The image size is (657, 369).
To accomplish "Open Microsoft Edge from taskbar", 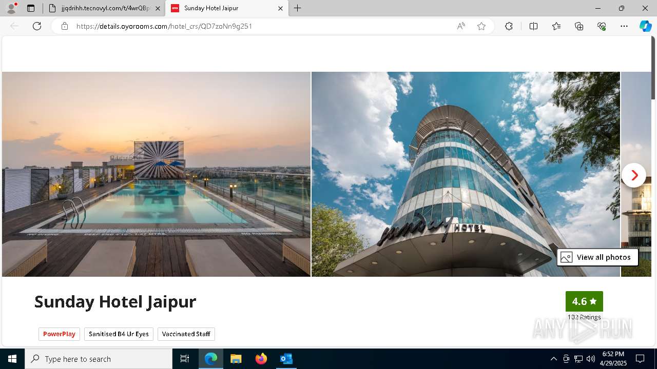I will 211,359.
